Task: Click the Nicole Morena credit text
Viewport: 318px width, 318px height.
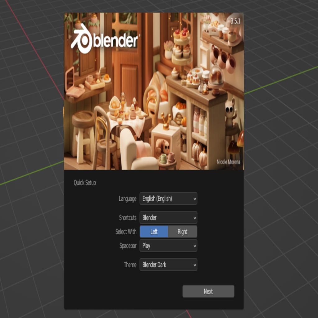Action: tap(228, 162)
